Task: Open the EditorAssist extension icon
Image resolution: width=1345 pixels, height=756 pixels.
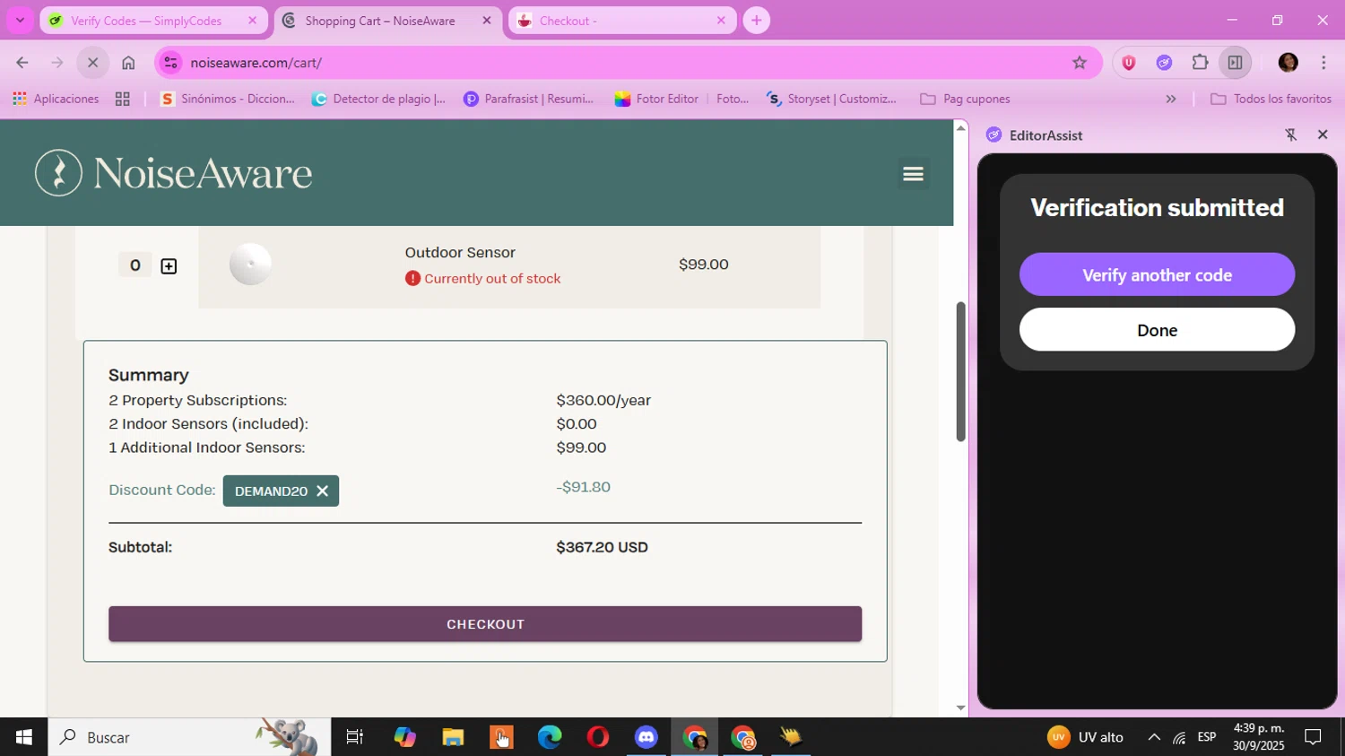Action: click(x=1164, y=63)
